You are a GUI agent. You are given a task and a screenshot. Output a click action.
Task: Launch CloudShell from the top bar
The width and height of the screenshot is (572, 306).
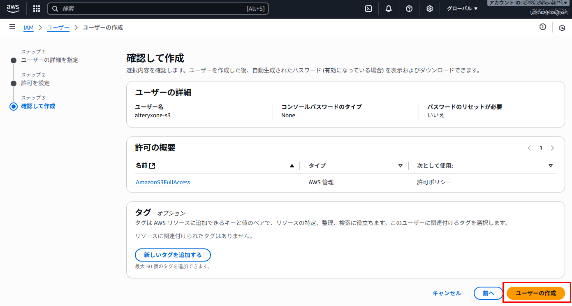[368, 9]
